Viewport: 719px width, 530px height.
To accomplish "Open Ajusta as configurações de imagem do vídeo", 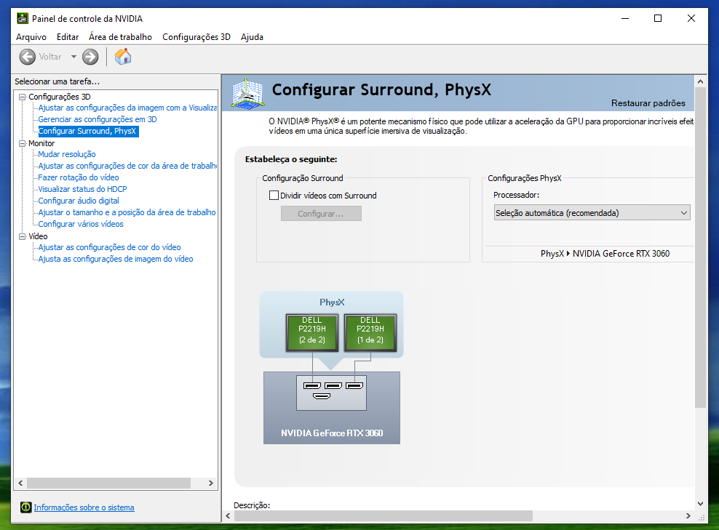I will pos(116,259).
